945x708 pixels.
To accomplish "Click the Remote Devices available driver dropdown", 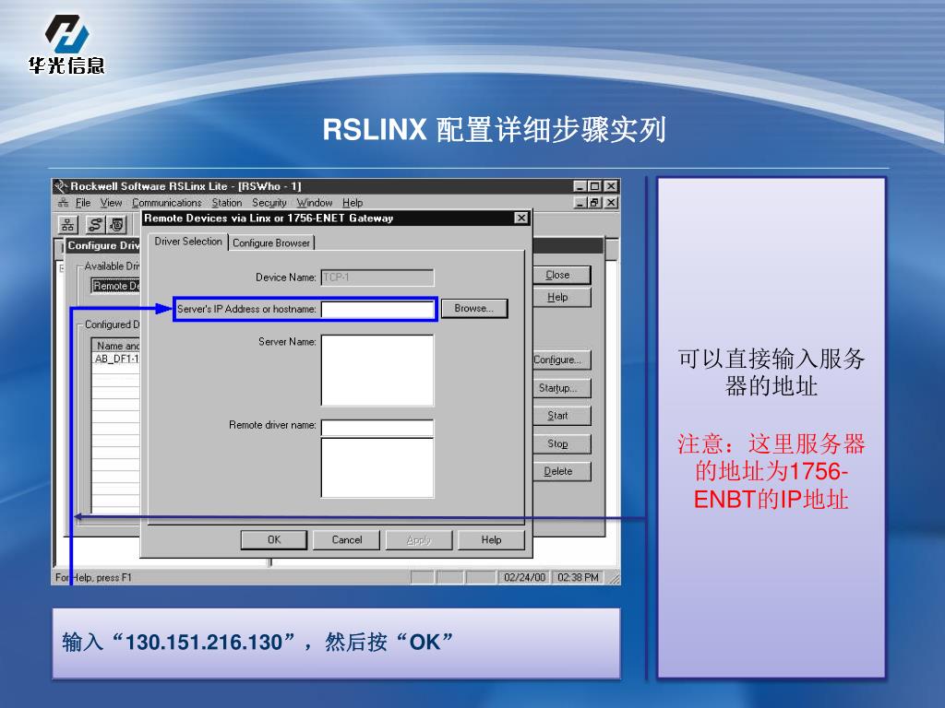I will (x=115, y=286).
